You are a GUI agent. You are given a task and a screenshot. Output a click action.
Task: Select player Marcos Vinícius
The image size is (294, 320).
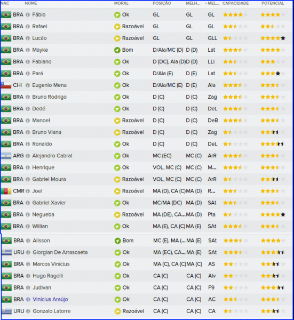click(51, 264)
